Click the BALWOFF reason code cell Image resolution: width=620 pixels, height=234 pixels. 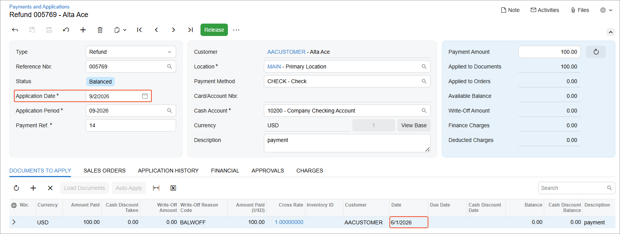point(203,222)
